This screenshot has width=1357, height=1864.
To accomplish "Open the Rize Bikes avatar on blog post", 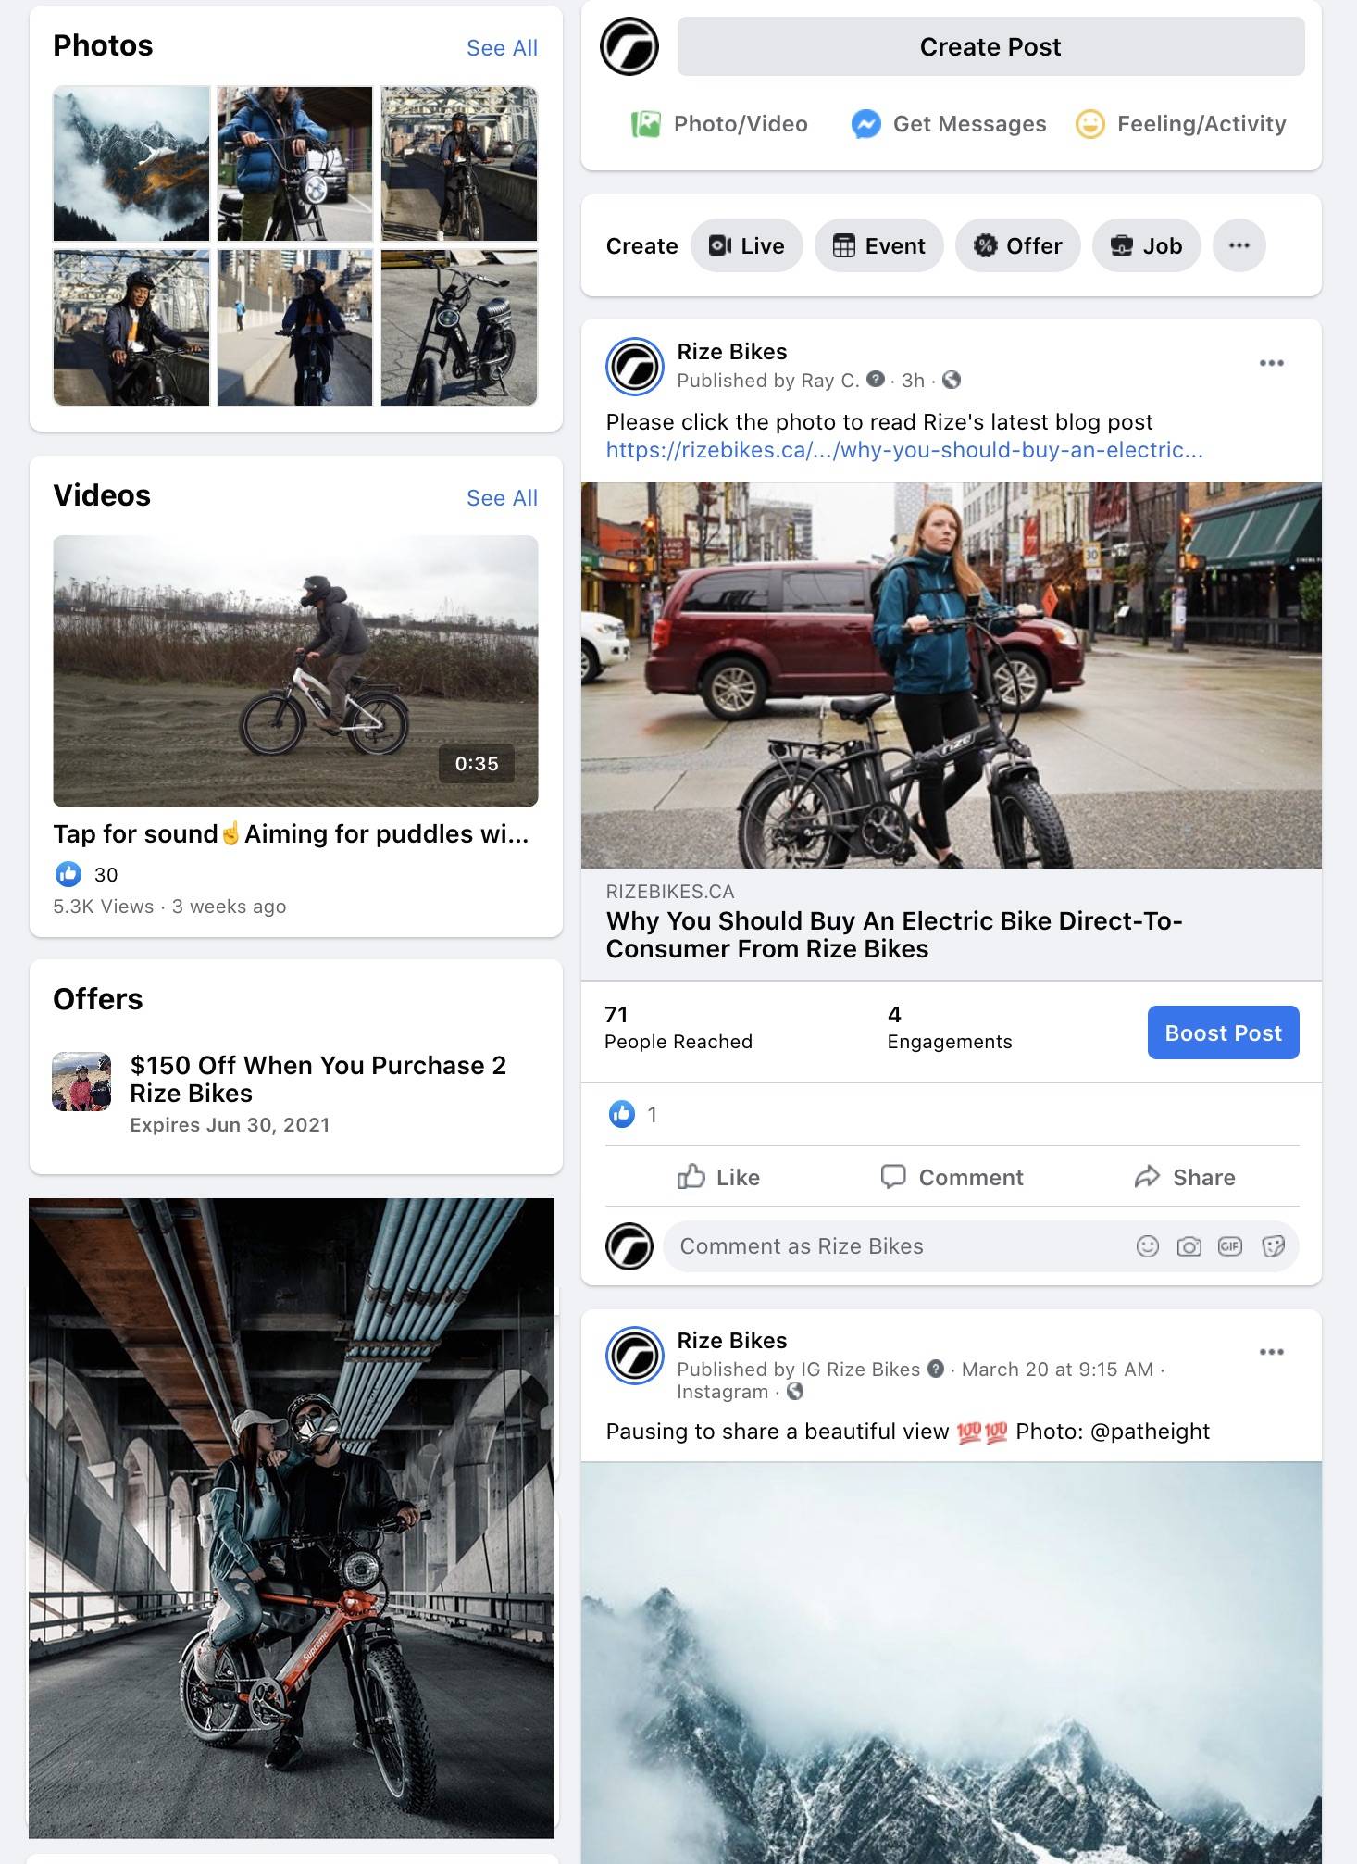I will point(635,367).
